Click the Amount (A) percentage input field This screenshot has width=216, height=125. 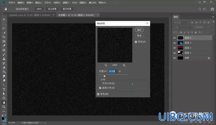pyautogui.click(x=113, y=71)
